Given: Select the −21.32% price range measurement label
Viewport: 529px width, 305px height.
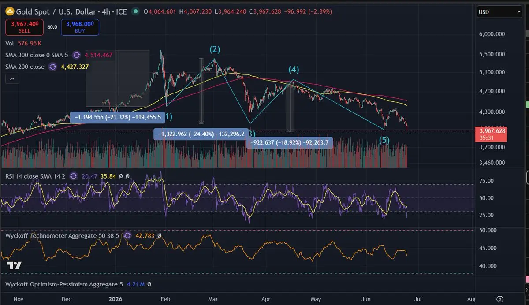Looking at the screenshot, I should [x=118, y=117].
